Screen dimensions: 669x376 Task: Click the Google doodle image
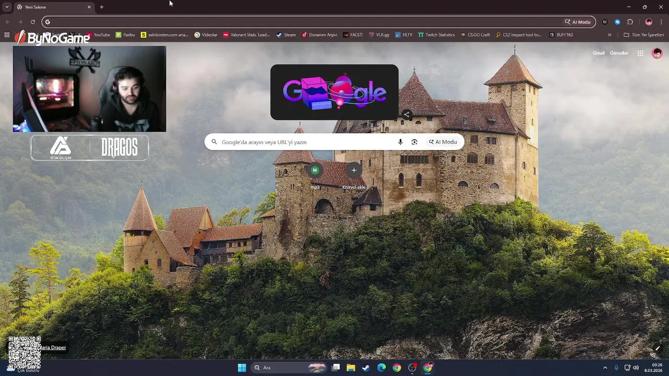[334, 92]
